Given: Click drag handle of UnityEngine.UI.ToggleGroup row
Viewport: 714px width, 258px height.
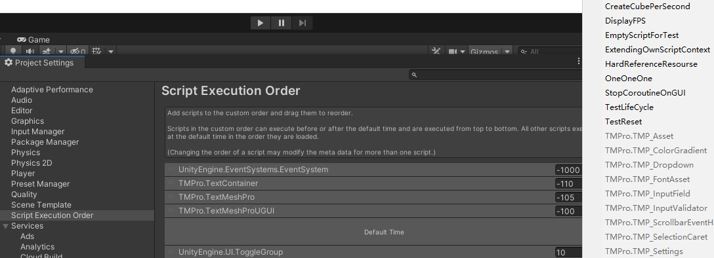Looking at the screenshot, I should point(171,251).
